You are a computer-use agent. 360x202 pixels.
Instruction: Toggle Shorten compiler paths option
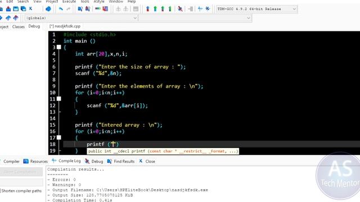(x=21, y=191)
